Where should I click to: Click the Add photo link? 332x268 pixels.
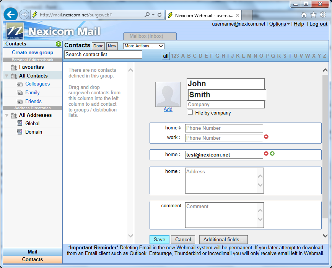click(x=168, y=110)
